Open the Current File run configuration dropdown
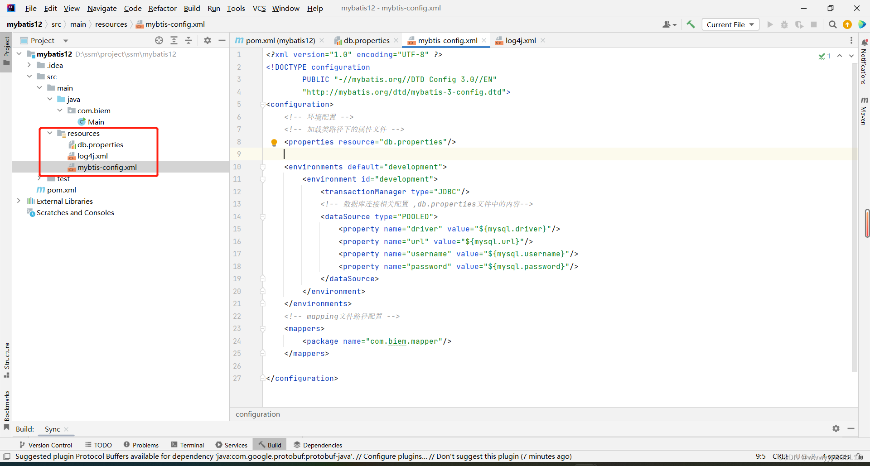The image size is (870, 466). coord(730,24)
